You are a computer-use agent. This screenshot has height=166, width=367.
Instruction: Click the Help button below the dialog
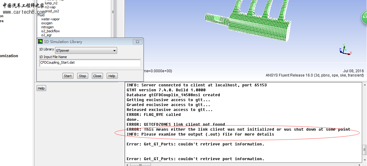pyautogui.click(x=41, y=88)
